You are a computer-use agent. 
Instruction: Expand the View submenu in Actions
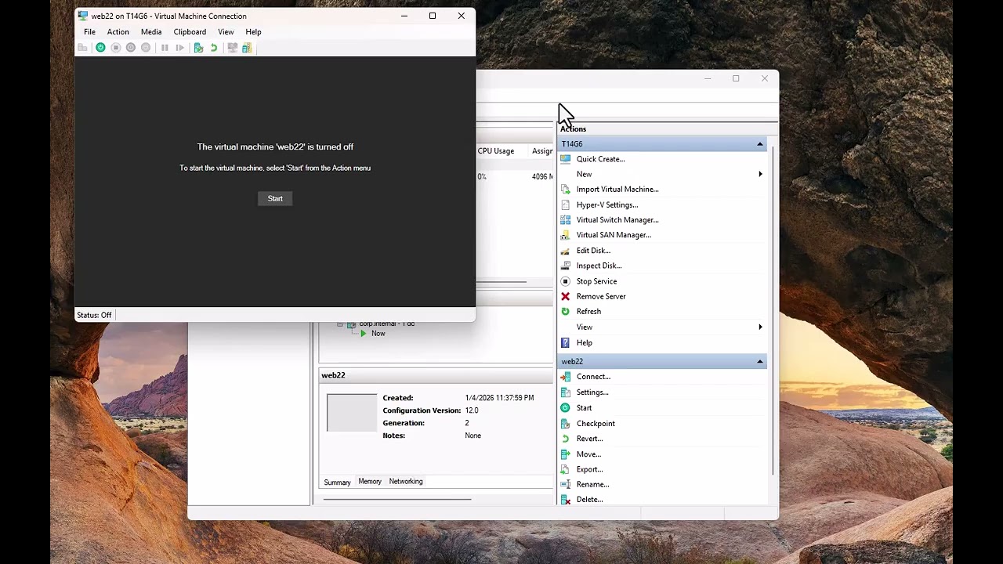click(x=760, y=327)
